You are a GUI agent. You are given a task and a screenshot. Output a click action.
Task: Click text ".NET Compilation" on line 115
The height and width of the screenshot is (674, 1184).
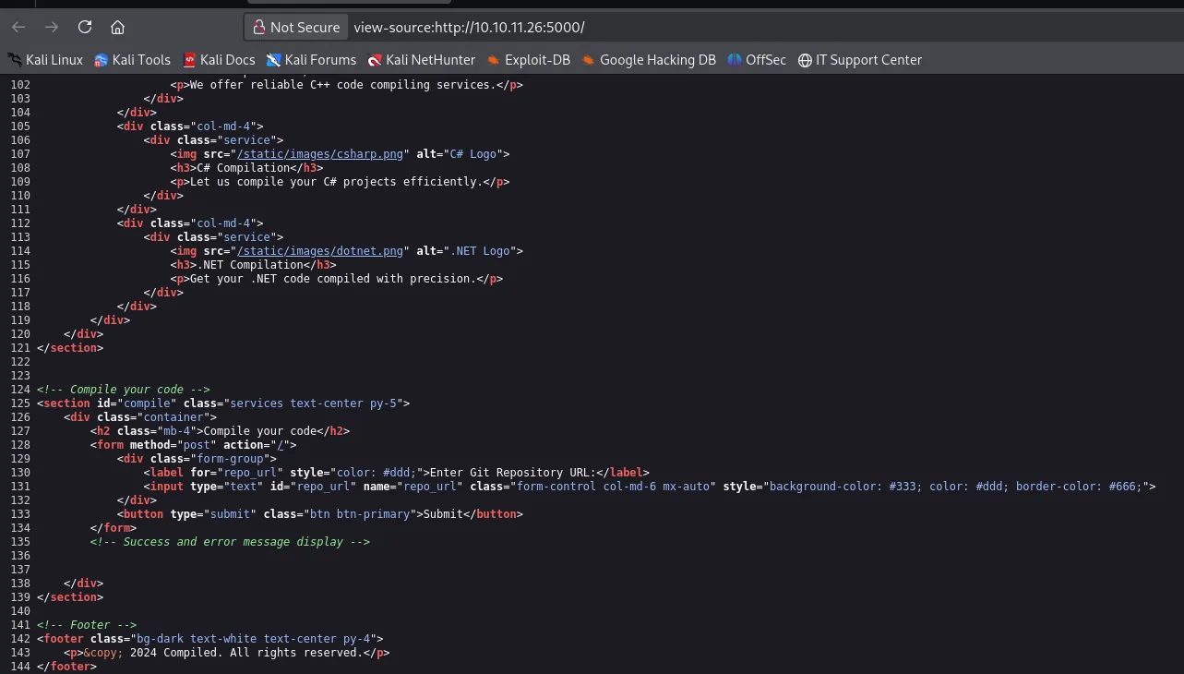tap(246, 265)
